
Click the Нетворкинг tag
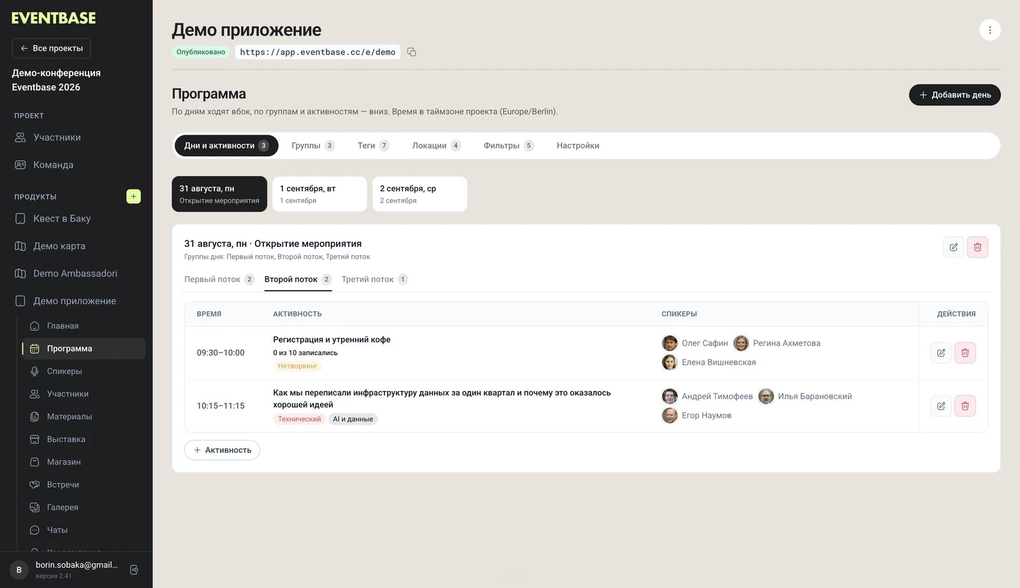coord(297,366)
